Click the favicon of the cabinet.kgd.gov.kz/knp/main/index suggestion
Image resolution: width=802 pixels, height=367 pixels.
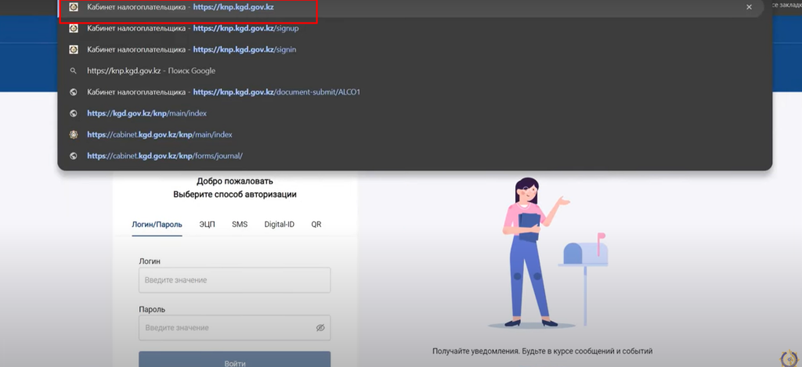(74, 135)
